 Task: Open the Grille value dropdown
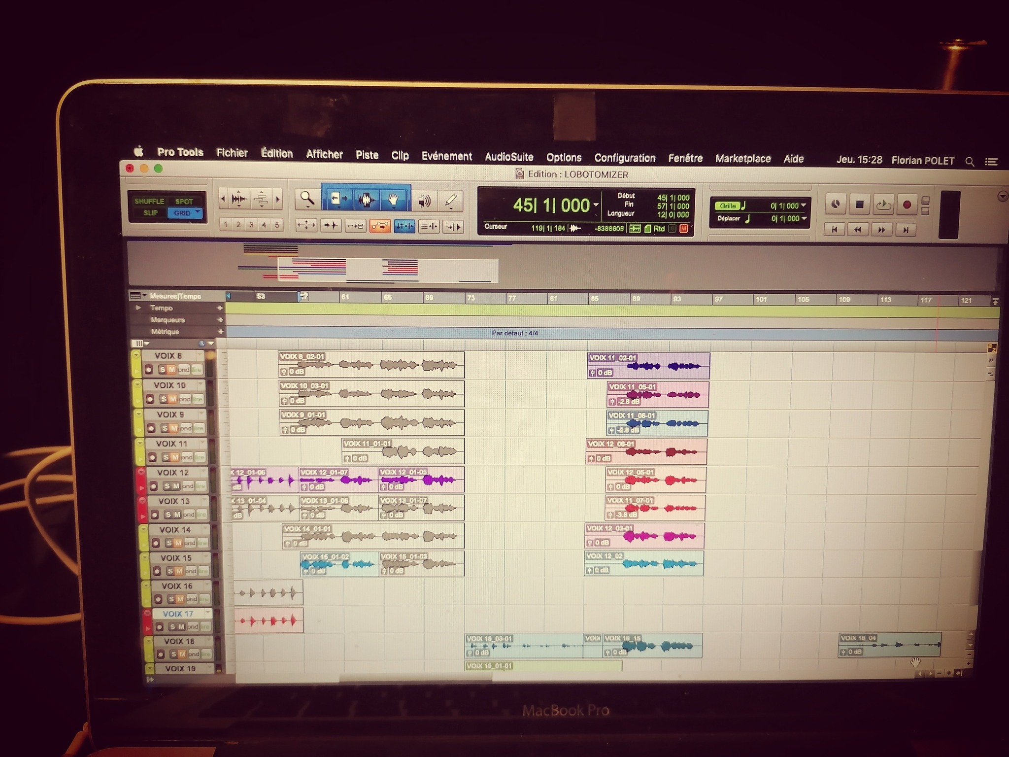click(x=804, y=206)
